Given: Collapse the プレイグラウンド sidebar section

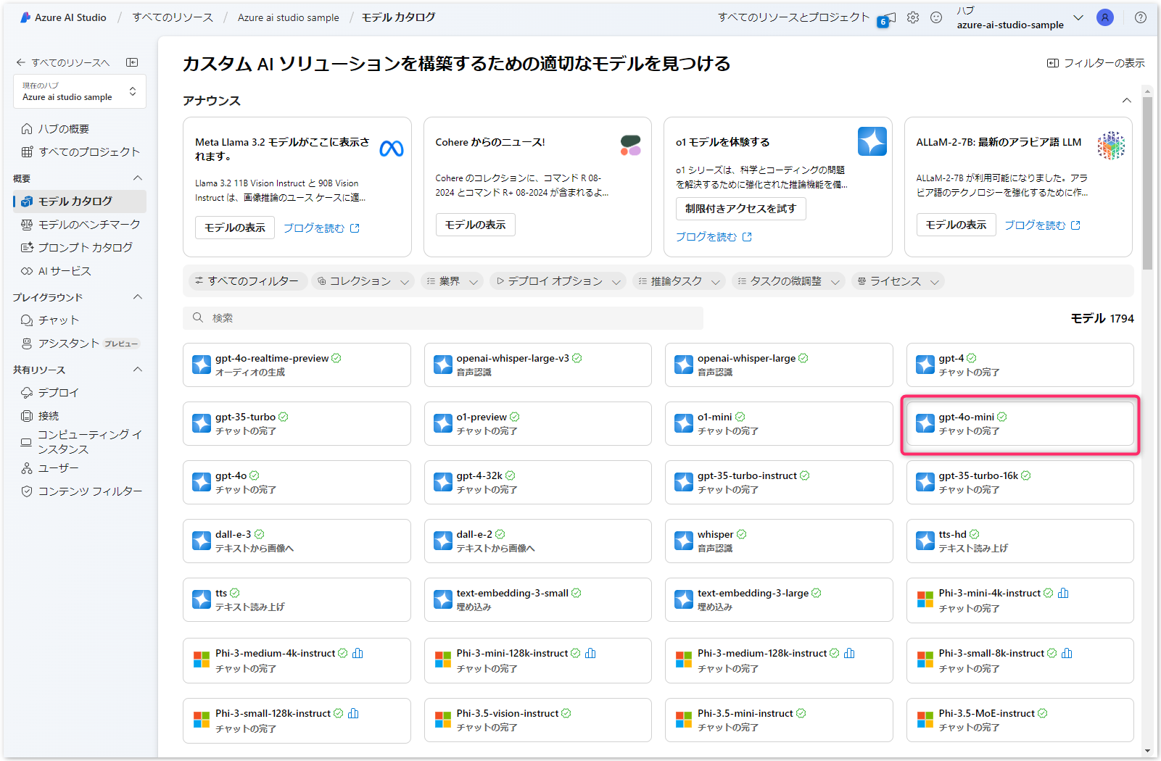Looking at the screenshot, I should [x=138, y=297].
